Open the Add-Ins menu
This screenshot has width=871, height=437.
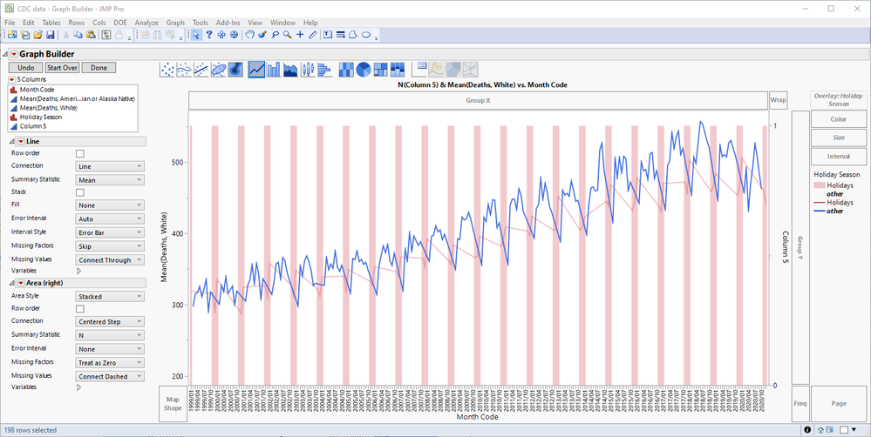(x=228, y=22)
